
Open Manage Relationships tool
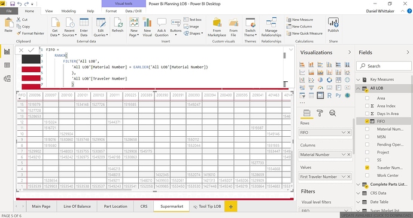[271, 27]
